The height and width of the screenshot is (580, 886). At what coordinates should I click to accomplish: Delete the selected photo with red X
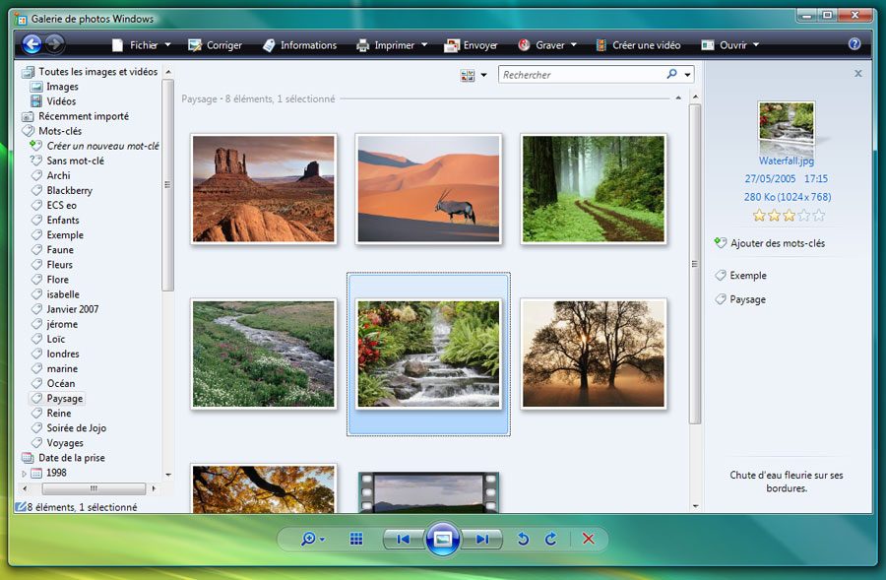click(589, 539)
